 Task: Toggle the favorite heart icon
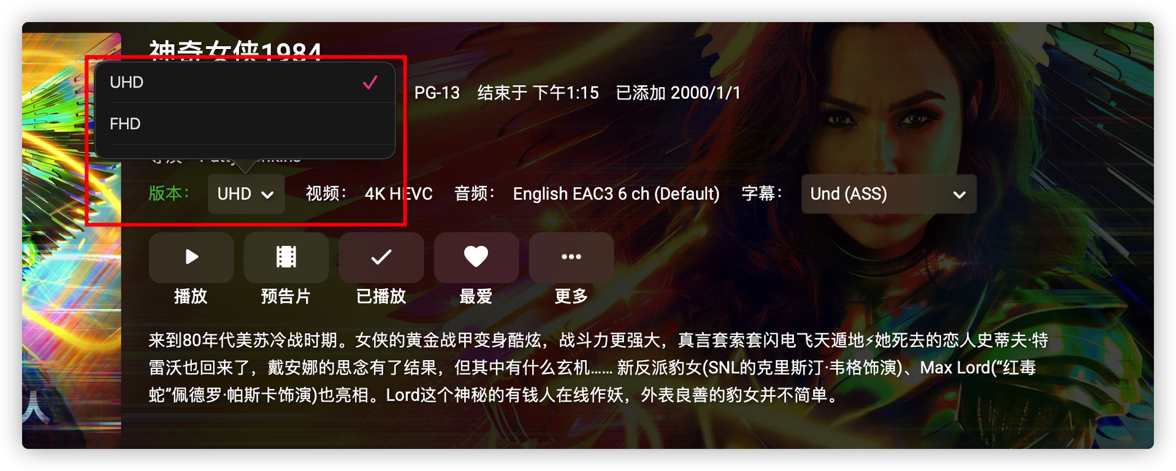(x=476, y=256)
